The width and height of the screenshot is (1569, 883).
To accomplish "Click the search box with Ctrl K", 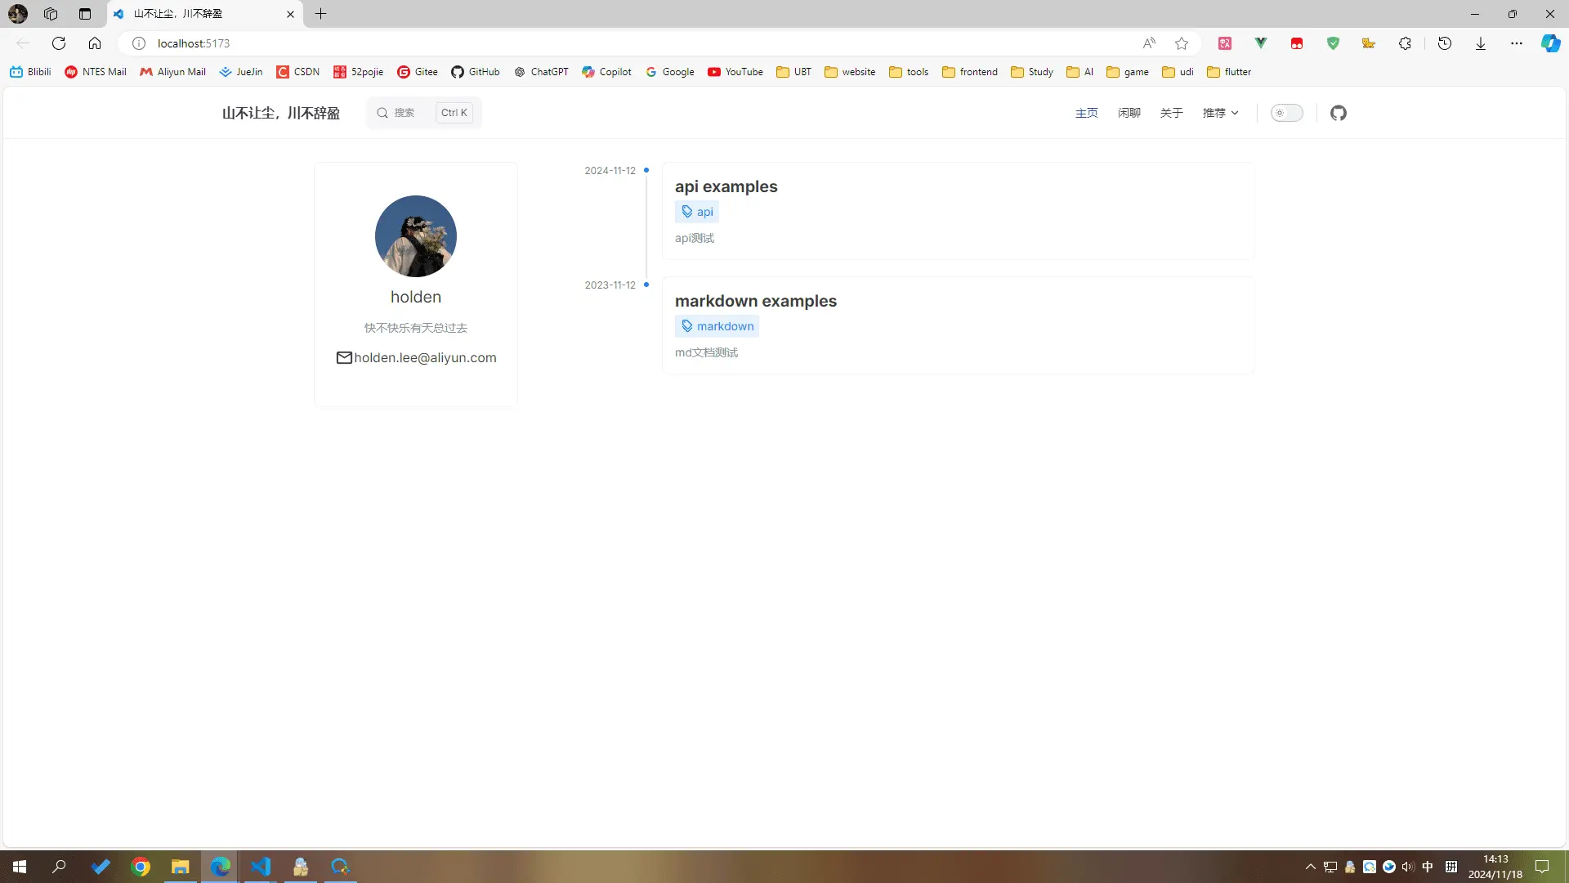I will [x=423, y=113].
